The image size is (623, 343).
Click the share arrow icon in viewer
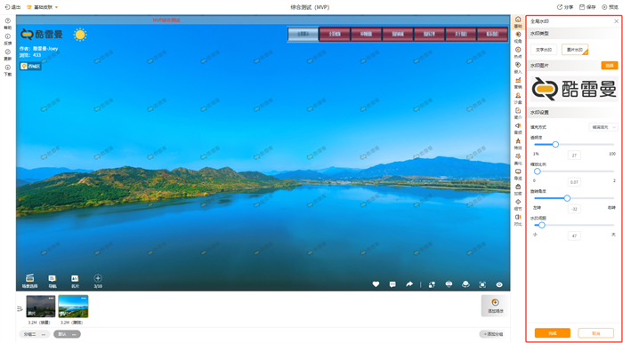click(409, 284)
